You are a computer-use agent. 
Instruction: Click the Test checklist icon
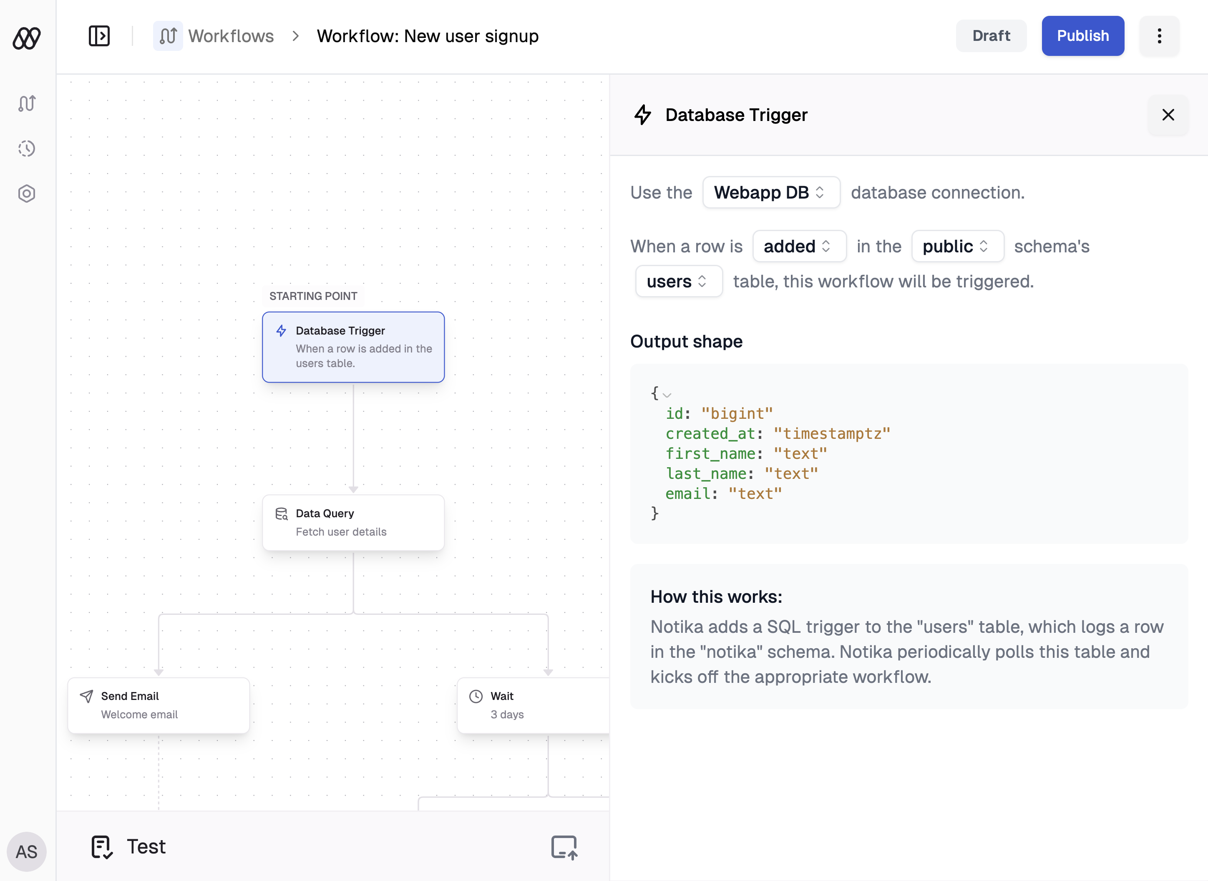102,846
